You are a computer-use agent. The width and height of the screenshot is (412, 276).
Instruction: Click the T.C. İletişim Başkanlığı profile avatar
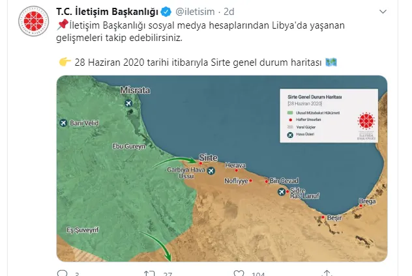(34, 21)
